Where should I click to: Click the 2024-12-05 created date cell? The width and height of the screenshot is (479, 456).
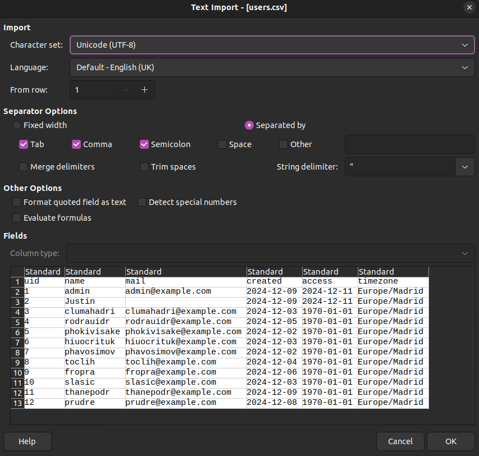click(275, 322)
